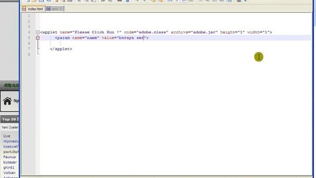Switch to the new 2 tab
Viewport: 316px width, 178px height.
coord(55,9)
